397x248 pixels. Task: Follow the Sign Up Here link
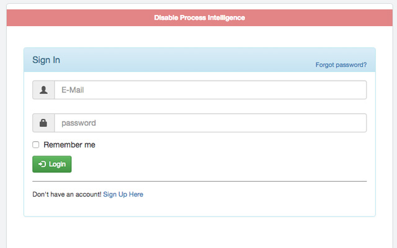pos(123,194)
